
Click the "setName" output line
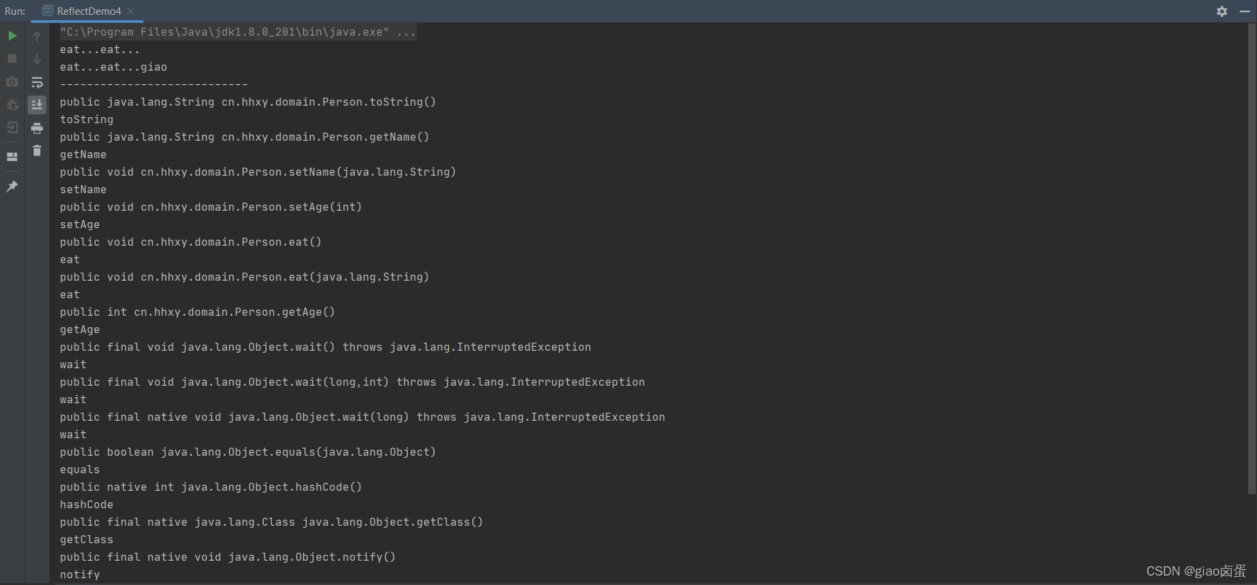(x=83, y=189)
